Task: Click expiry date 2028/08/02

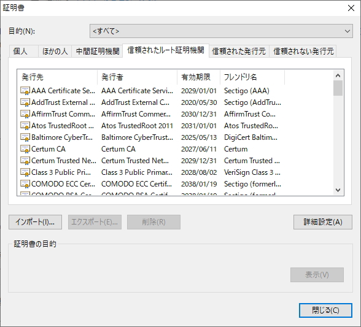Action: pyautogui.click(x=199, y=172)
